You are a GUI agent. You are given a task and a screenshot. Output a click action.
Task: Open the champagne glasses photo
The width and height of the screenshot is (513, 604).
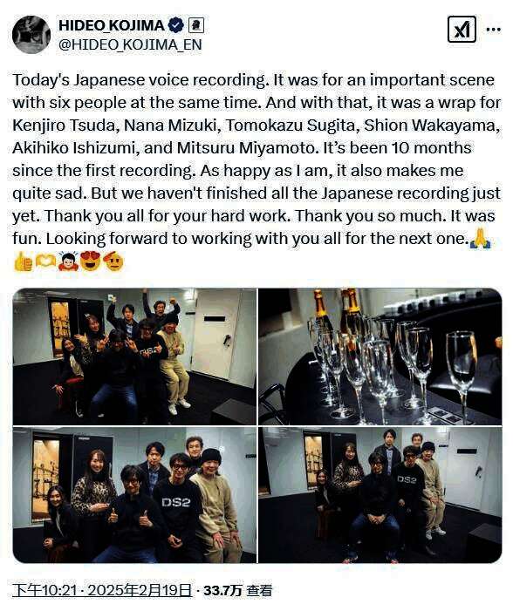click(380, 356)
